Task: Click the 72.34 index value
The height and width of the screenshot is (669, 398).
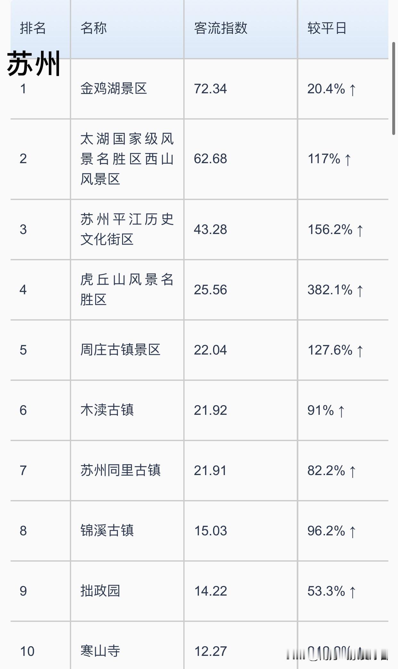Action: pyautogui.click(x=210, y=89)
